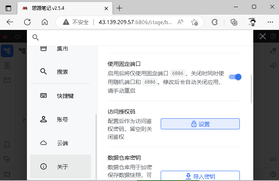
Task: Open browser settings and more menu
Action: (270, 22)
